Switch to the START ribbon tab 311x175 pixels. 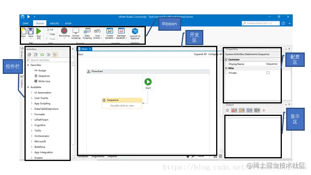(26, 23)
